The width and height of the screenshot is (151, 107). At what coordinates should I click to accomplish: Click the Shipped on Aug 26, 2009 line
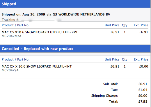(x=56, y=14)
